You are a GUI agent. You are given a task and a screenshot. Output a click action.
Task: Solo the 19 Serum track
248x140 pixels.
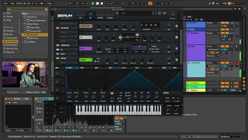pyautogui.click(x=232, y=63)
